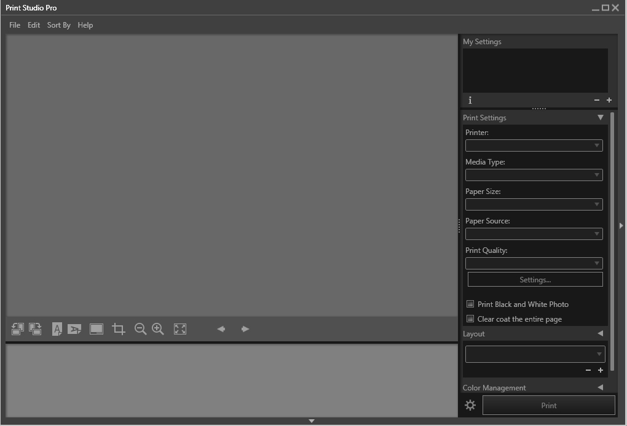Collapse the Print Settings section

tap(601, 117)
